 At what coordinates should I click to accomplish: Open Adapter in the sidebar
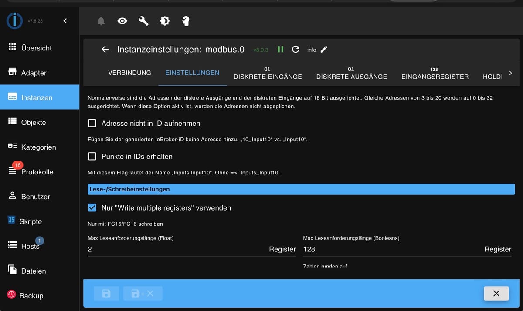pos(40,73)
